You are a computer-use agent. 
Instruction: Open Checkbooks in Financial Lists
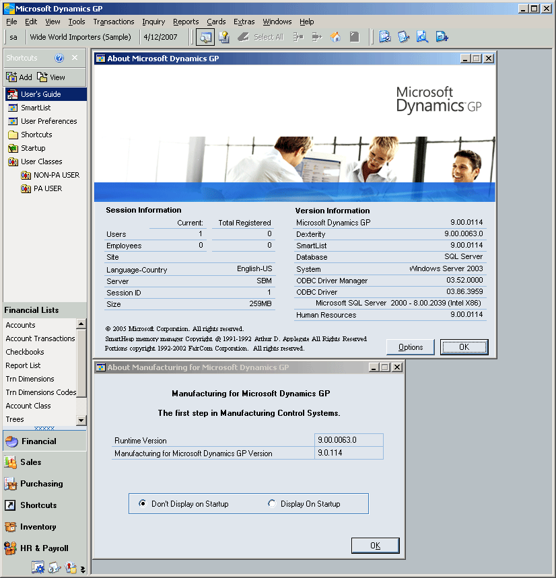[25, 352]
